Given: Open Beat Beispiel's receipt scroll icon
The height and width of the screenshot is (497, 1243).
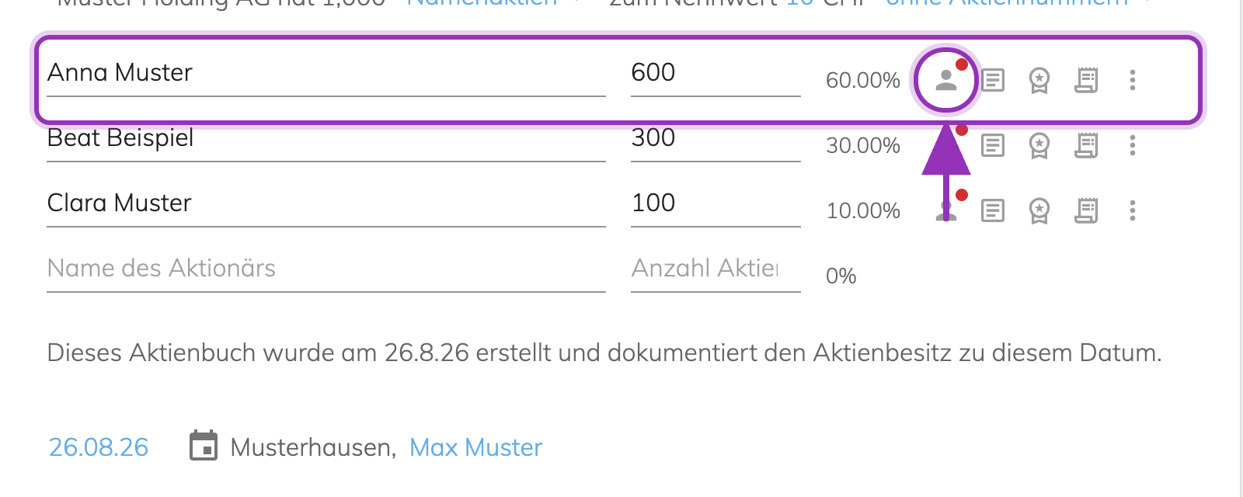Looking at the screenshot, I should [1086, 145].
